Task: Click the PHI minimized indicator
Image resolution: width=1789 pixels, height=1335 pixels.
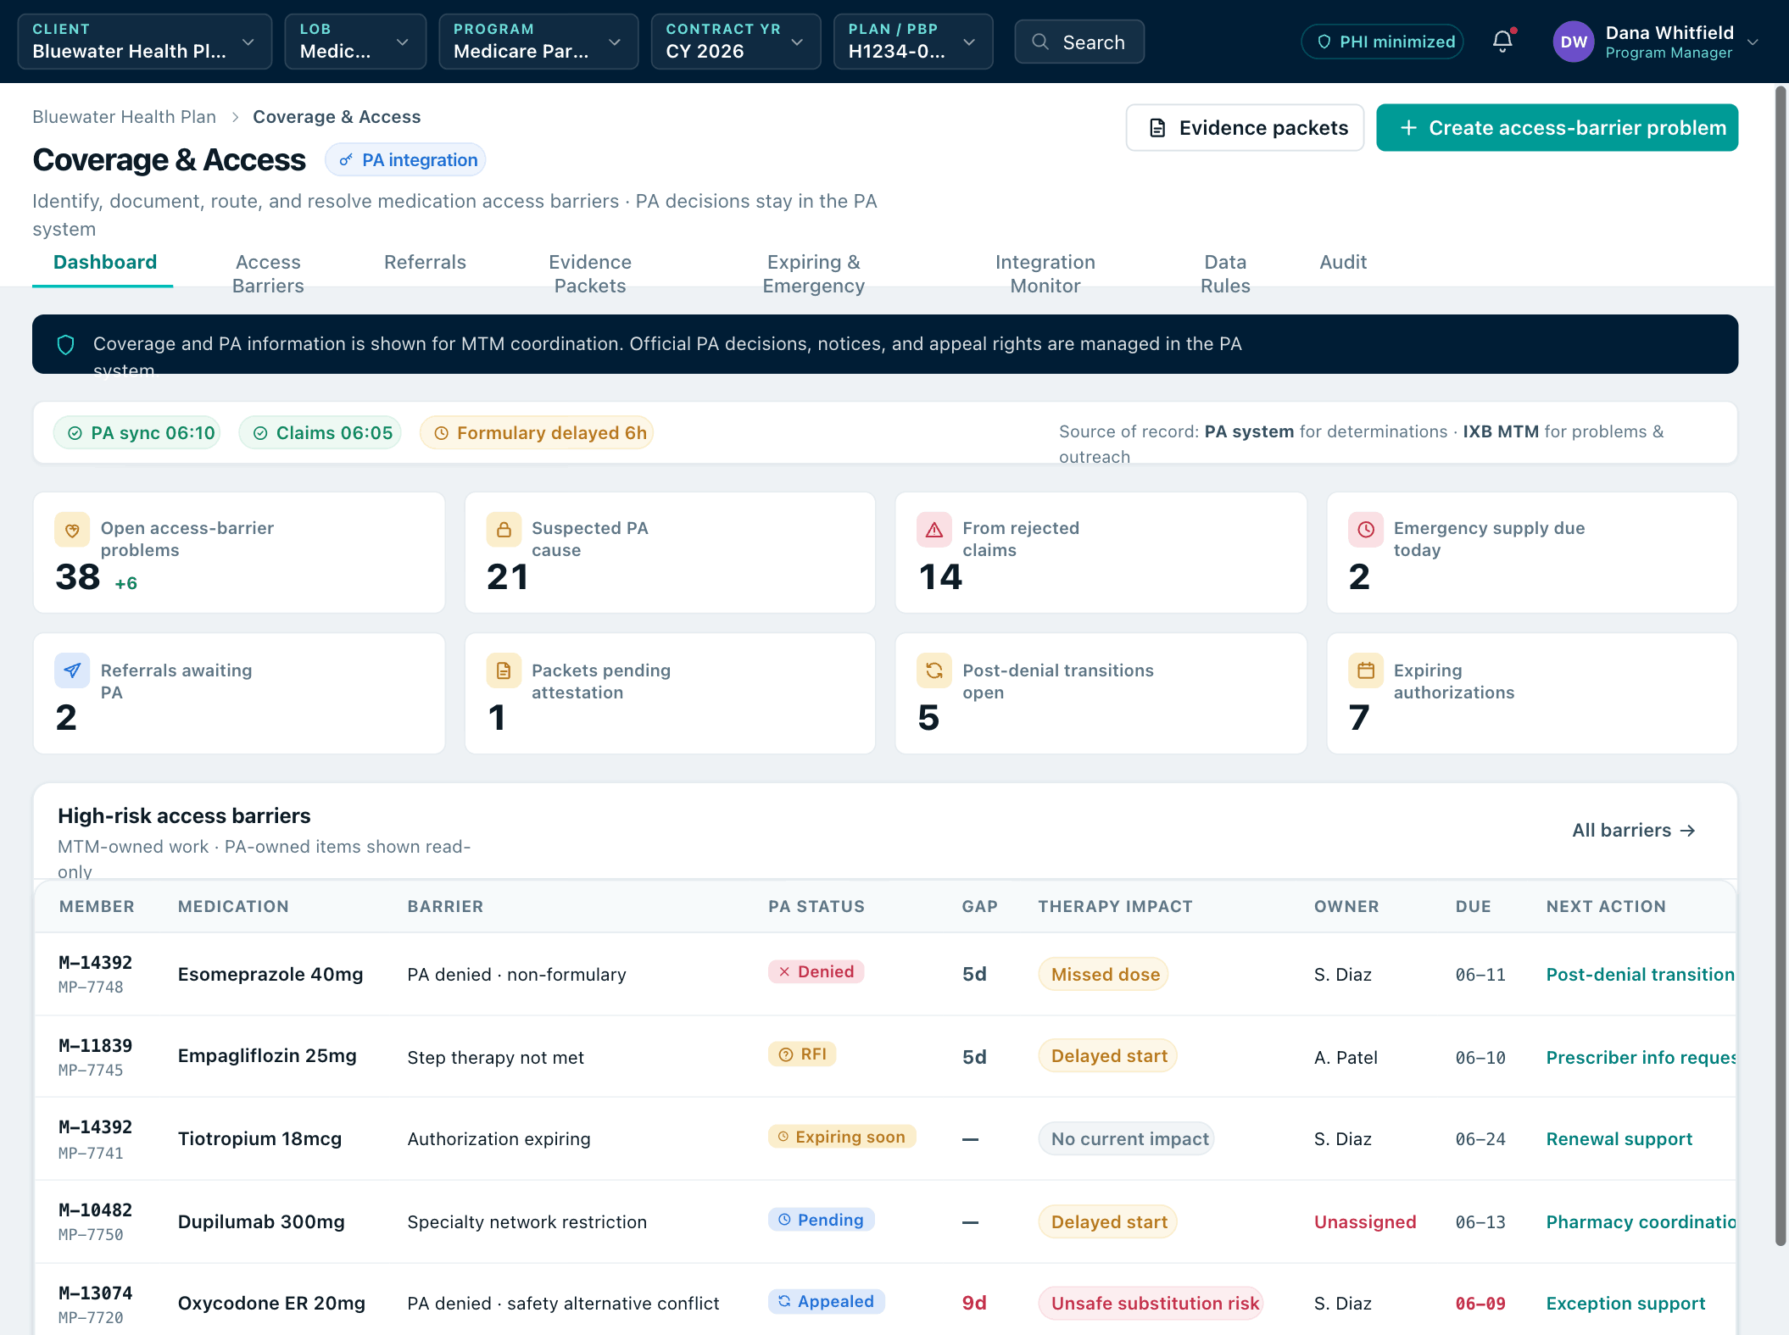Action: coord(1382,42)
